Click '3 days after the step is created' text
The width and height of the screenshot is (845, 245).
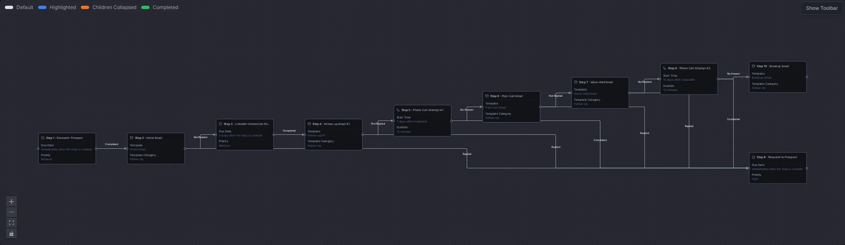pyautogui.click(x=240, y=136)
